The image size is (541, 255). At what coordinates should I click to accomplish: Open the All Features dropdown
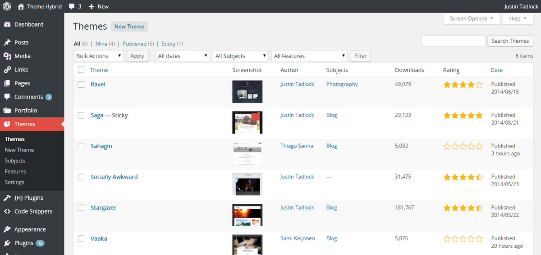(x=309, y=56)
